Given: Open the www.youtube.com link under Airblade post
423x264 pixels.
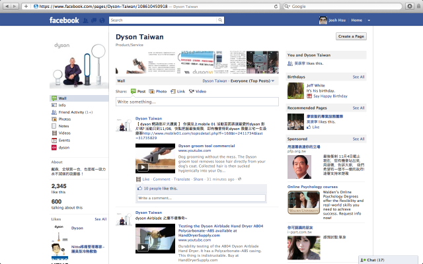Looking at the screenshot, I should click(x=194, y=240).
